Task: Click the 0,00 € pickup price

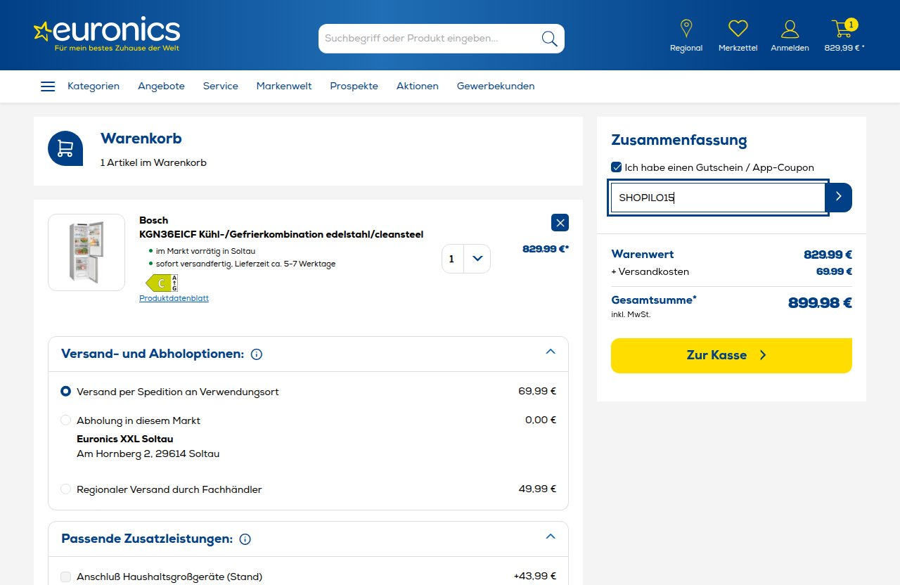Action: (541, 420)
